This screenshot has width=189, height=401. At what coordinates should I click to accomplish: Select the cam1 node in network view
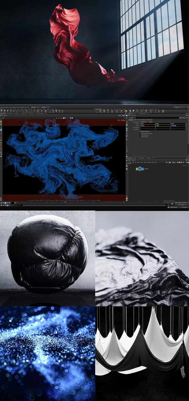tap(140, 169)
